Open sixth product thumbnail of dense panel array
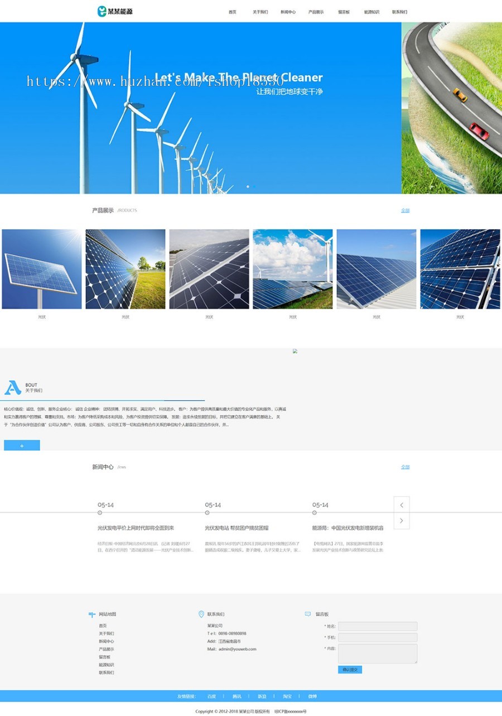Screen dimensions: 502x716 tap(460, 269)
